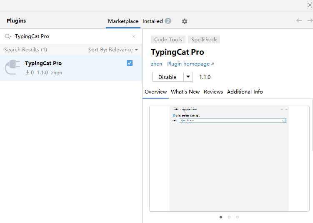Click in the plugin search field
The width and height of the screenshot is (313, 223).
coord(72,36)
